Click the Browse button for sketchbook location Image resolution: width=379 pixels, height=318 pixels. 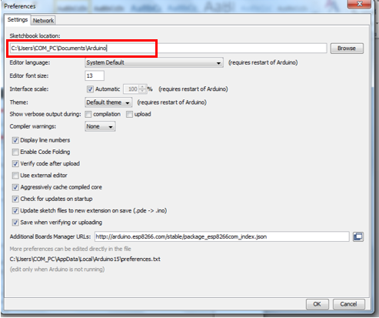tap(347, 49)
